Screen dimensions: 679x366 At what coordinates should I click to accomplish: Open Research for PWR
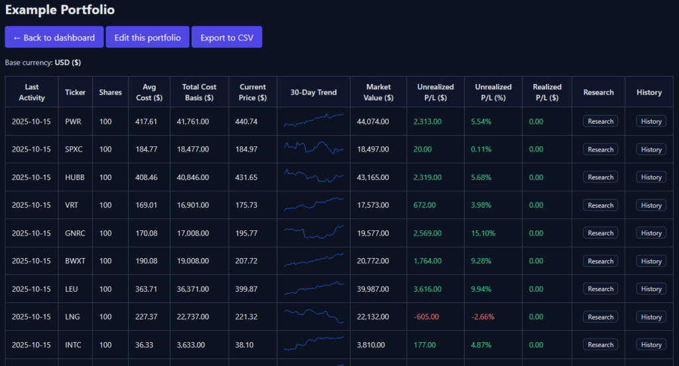tap(600, 121)
